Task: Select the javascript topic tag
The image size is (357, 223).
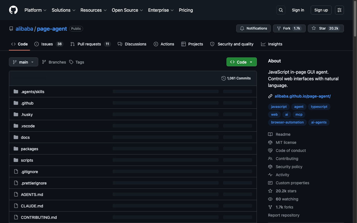Action: pyautogui.click(x=279, y=107)
